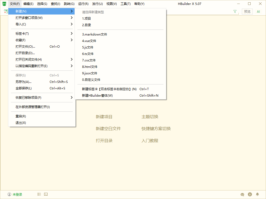Click the new file toolbar icon
The height and width of the screenshot is (199, 266).
6,11
